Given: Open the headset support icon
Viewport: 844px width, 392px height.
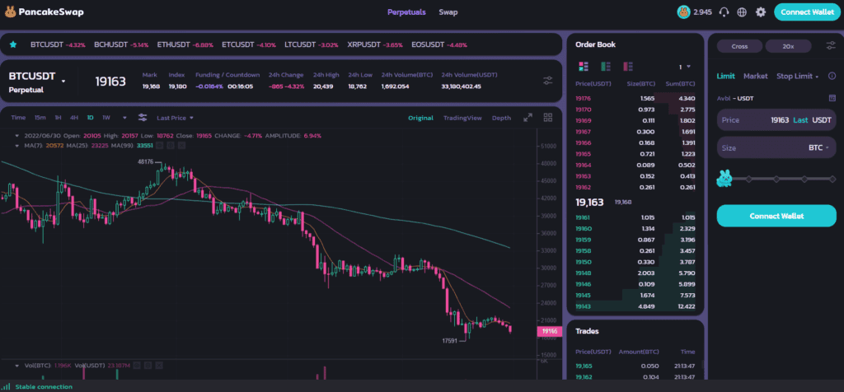Looking at the screenshot, I should (x=724, y=12).
